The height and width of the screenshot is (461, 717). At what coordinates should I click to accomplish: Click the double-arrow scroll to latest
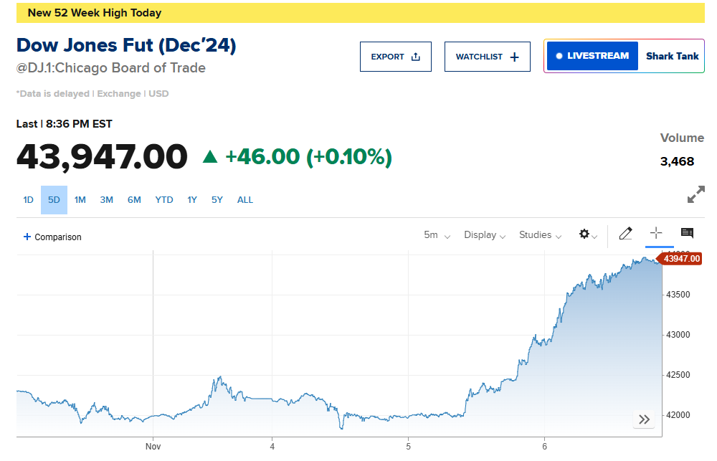(644, 419)
